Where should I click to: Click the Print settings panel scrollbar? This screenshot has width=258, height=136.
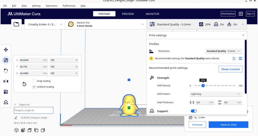tap(246, 67)
